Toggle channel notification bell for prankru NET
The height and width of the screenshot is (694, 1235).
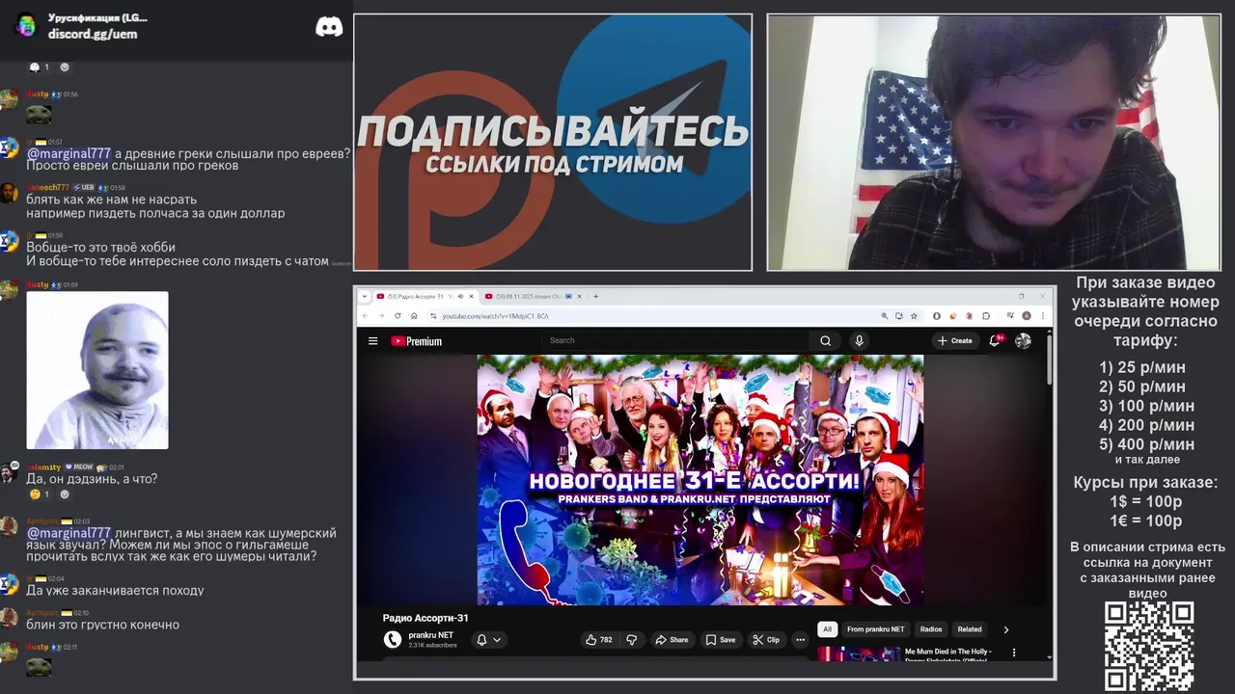(481, 639)
